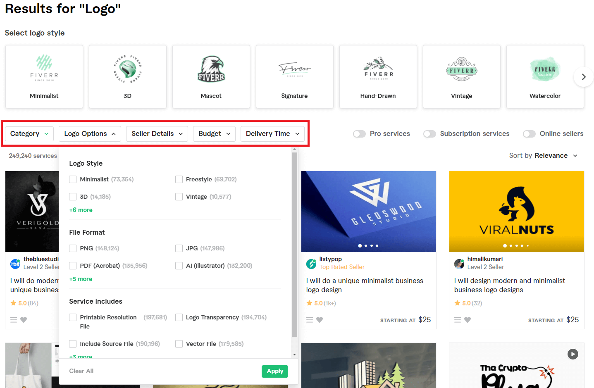Open the Seller Details dropdown
This screenshot has height=388, width=594.
pyautogui.click(x=157, y=134)
